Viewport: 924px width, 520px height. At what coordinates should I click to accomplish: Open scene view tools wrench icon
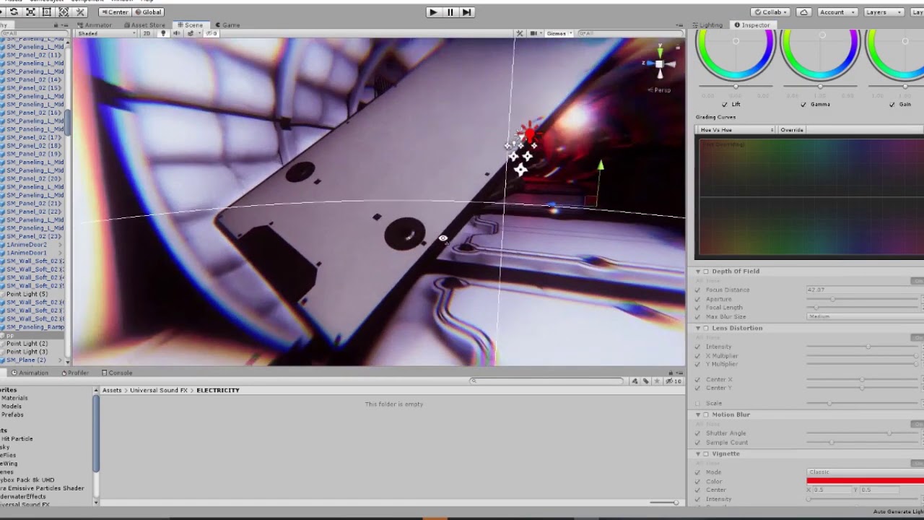point(519,33)
